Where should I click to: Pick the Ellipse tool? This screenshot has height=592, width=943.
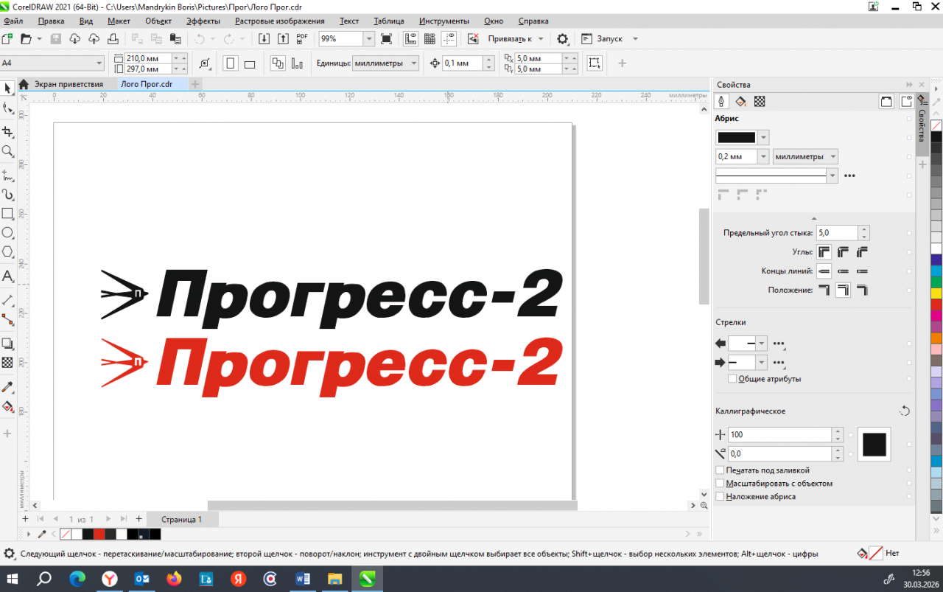(x=7, y=233)
